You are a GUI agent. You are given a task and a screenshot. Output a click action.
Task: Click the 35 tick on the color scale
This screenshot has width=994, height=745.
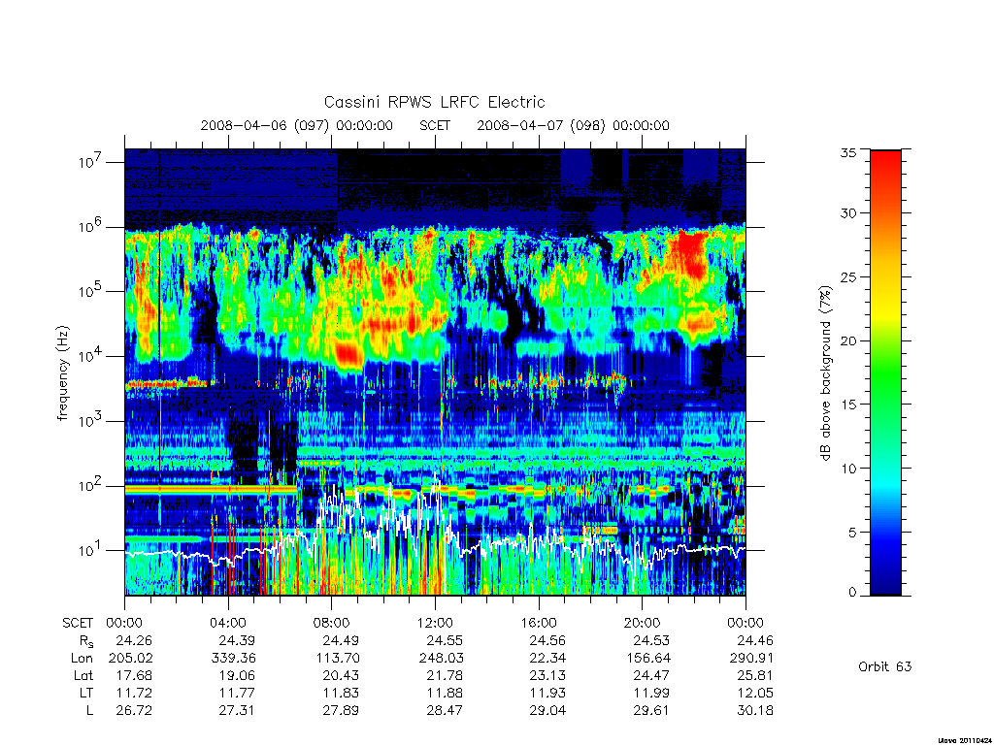pos(848,152)
